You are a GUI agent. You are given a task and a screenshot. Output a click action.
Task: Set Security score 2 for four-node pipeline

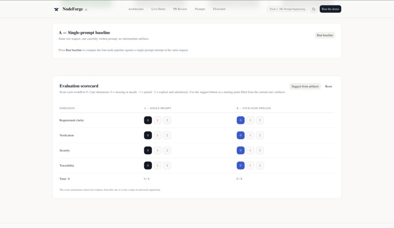pos(260,150)
